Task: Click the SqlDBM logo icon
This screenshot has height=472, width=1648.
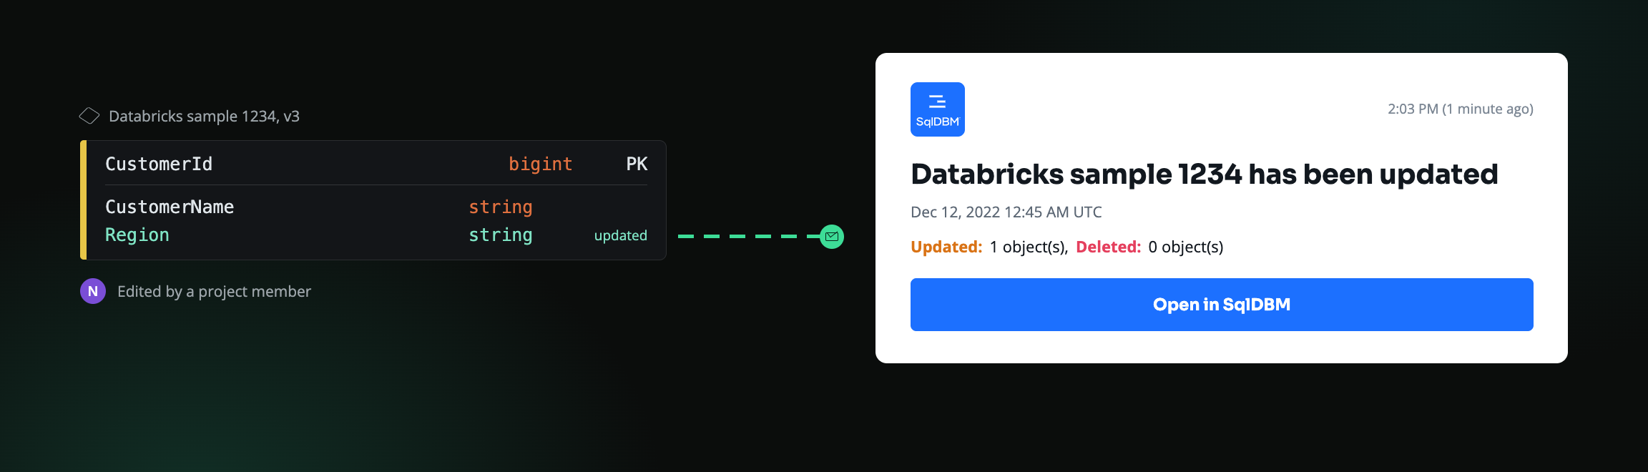Action: pyautogui.click(x=937, y=109)
